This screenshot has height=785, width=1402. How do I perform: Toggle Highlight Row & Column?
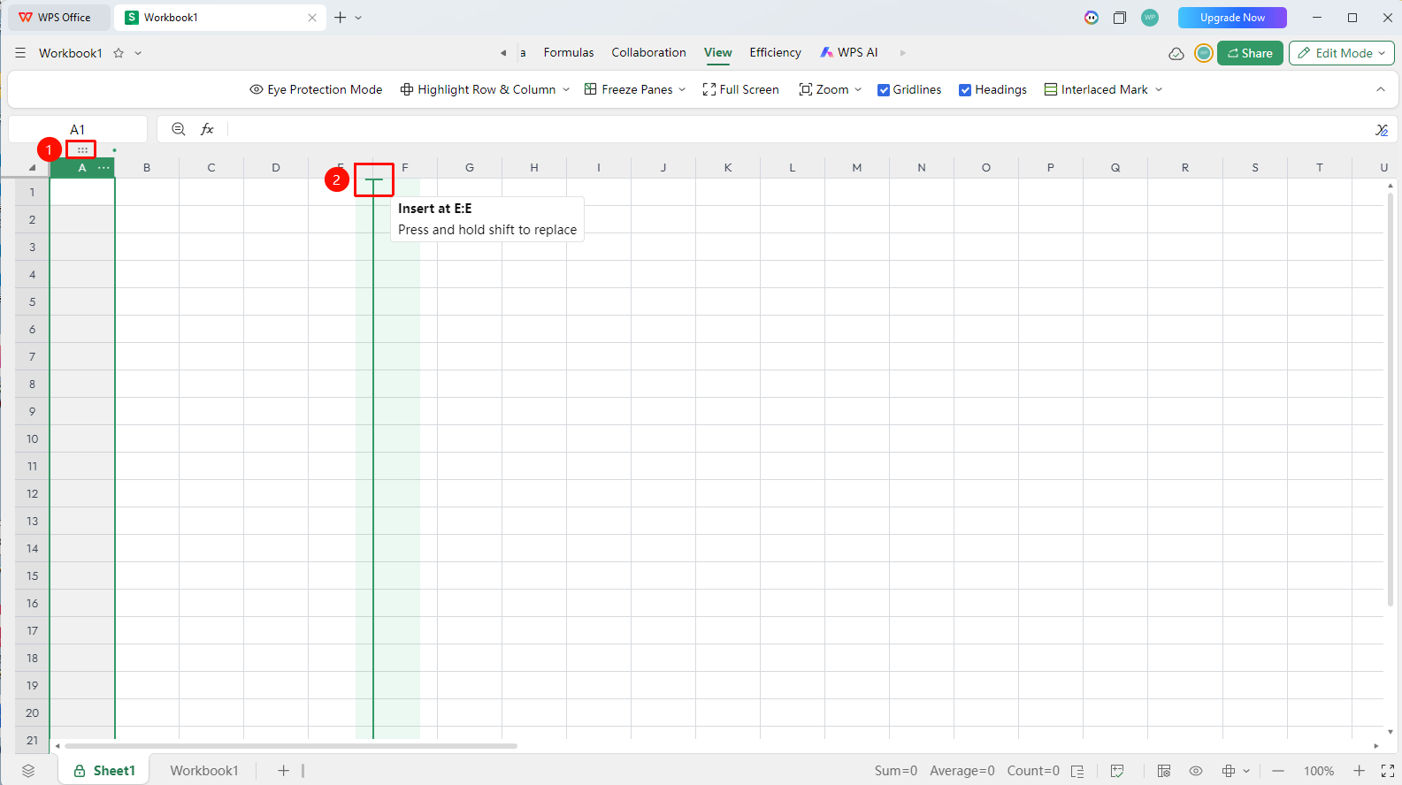pos(478,89)
